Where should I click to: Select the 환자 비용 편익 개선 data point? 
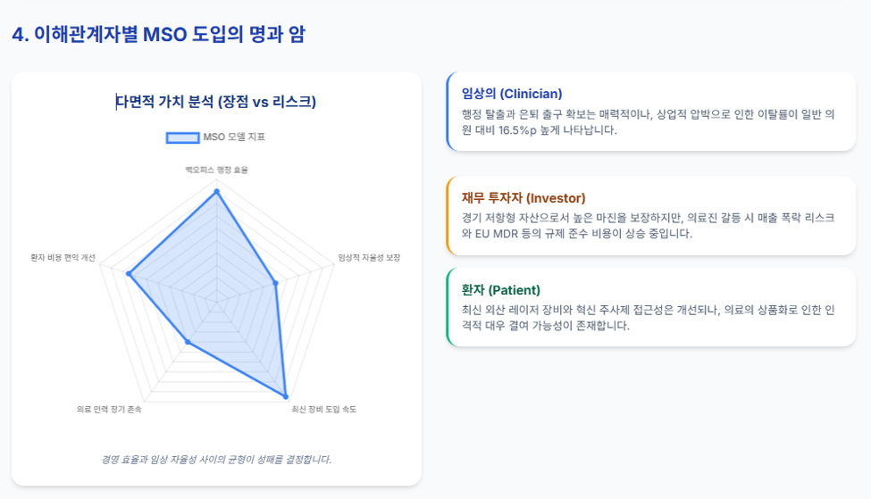[x=129, y=274]
